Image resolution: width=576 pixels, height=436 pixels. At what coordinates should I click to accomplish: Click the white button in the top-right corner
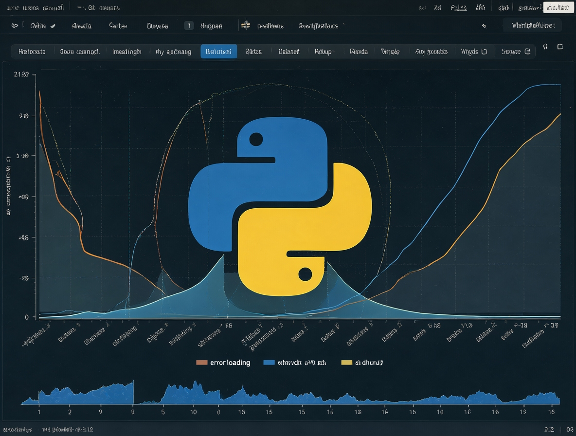coord(558,7)
